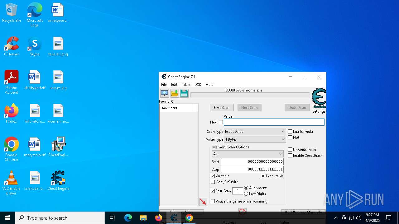Enable the Unrandomizer option
Viewport: 399px width, 224px height.
click(x=290, y=150)
